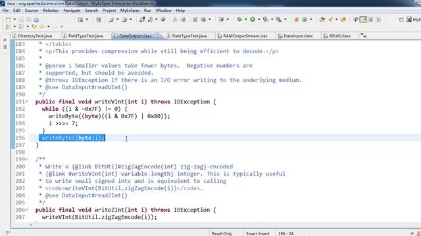Click the New file wizard icon
The height and width of the screenshot is (236, 421).
click(9, 20)
